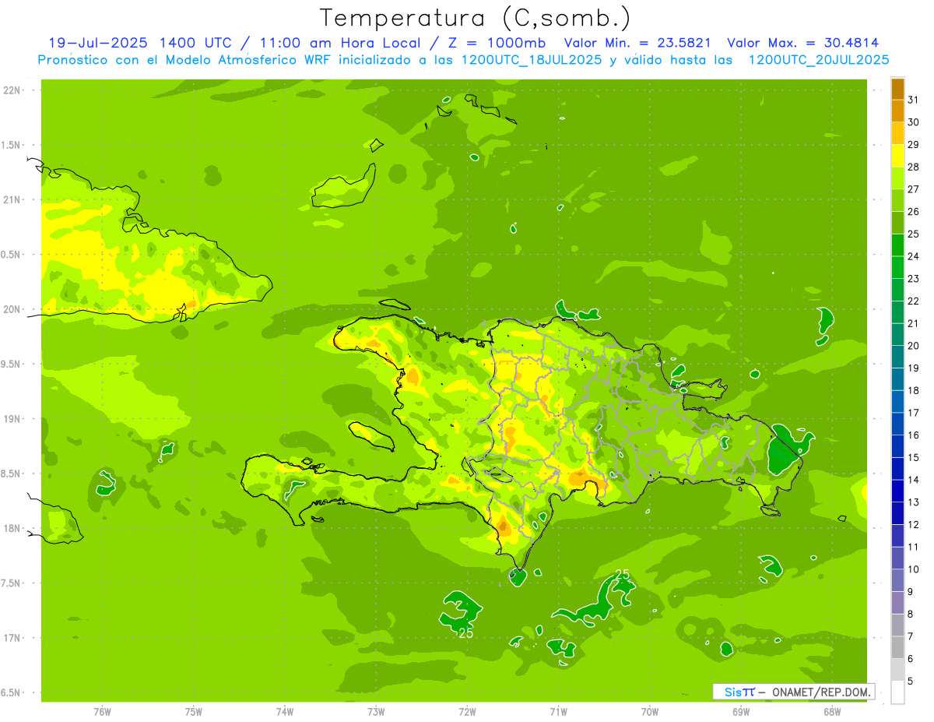This screenshot has height=722, width=934.
Task: Click the "22" label on the color scale
Action: pos(913,301)
